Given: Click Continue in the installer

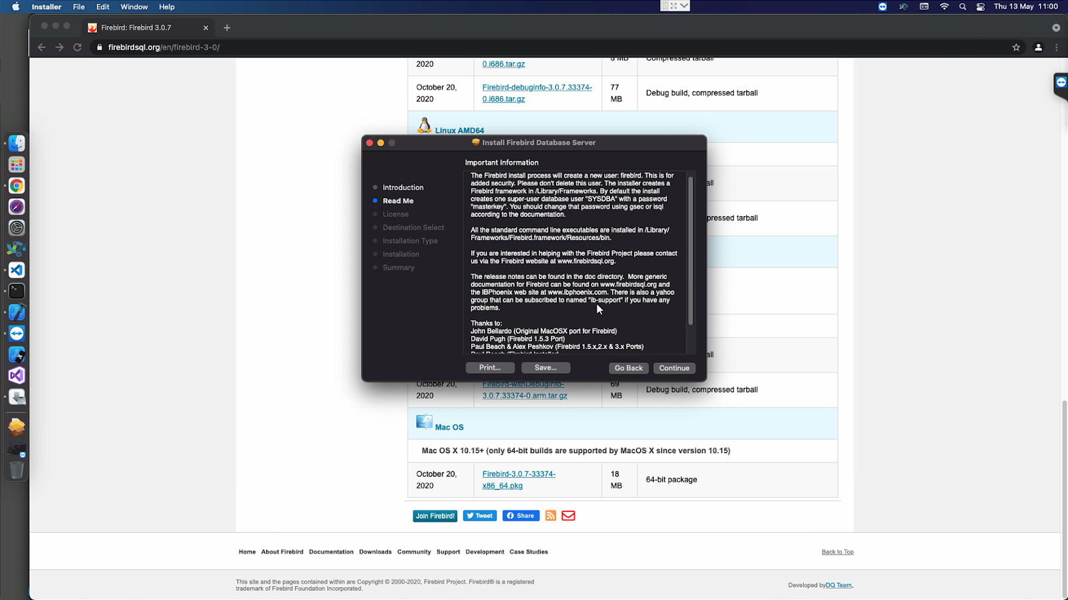Looking at the screenshot, I should [674, 368].
